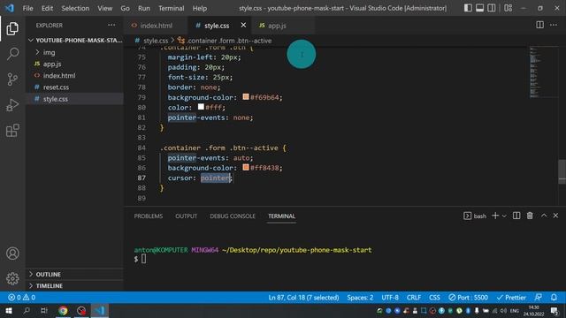Image resolution: width=566 pixels, height=318 pixels.
Task: Open the PROBLEMS panel tab
Action: (149, 216)
